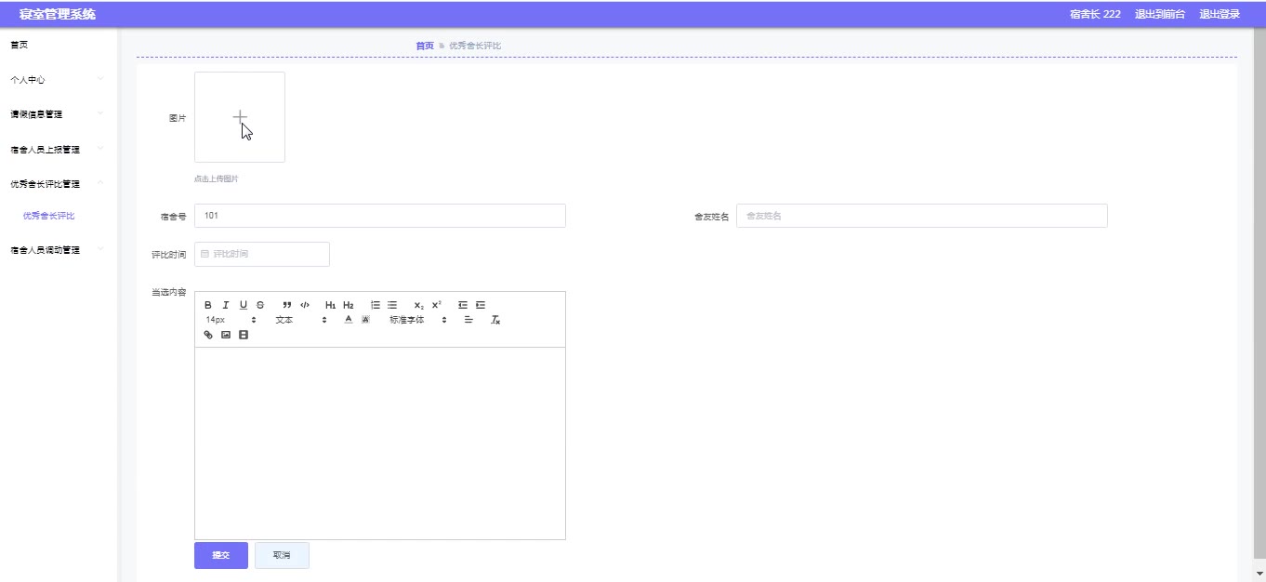Click the 点击上传图片 hint text
The height and width of the screenshot is (582, 1266).
217,179
